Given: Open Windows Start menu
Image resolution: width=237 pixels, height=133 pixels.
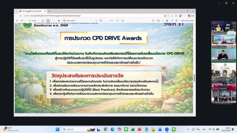Looking at the screenshot, I should [x=57, y=129].
